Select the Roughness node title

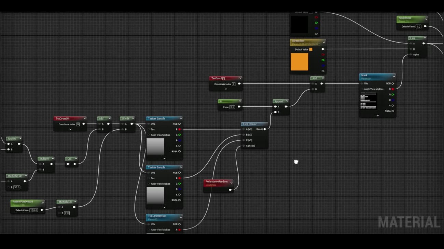click(x=405, y=18)
